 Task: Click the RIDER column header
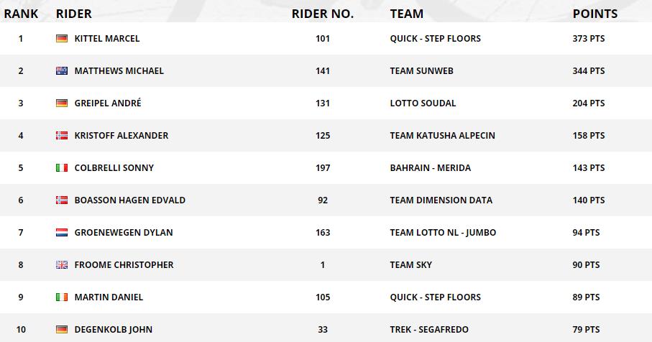pos(73,14)
